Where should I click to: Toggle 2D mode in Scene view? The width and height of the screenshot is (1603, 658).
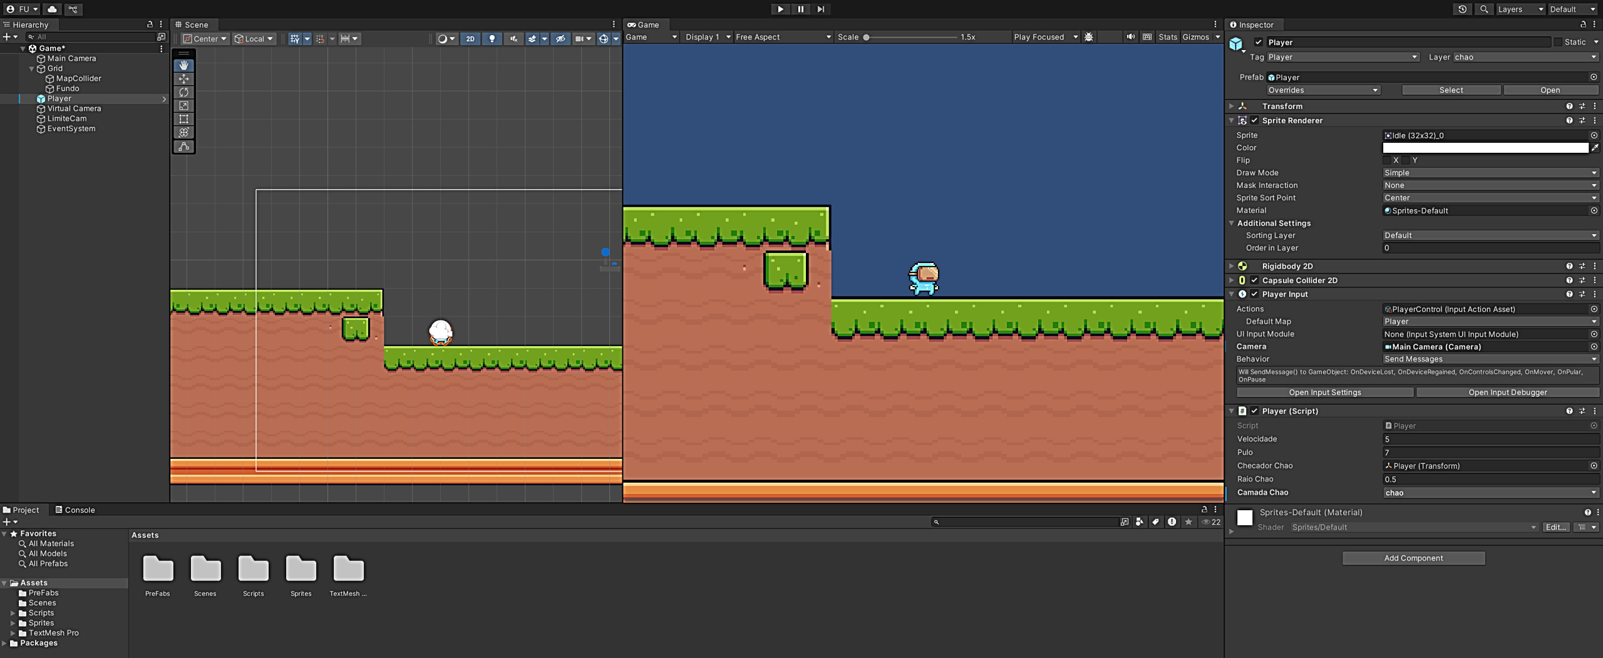coord(470,39)
